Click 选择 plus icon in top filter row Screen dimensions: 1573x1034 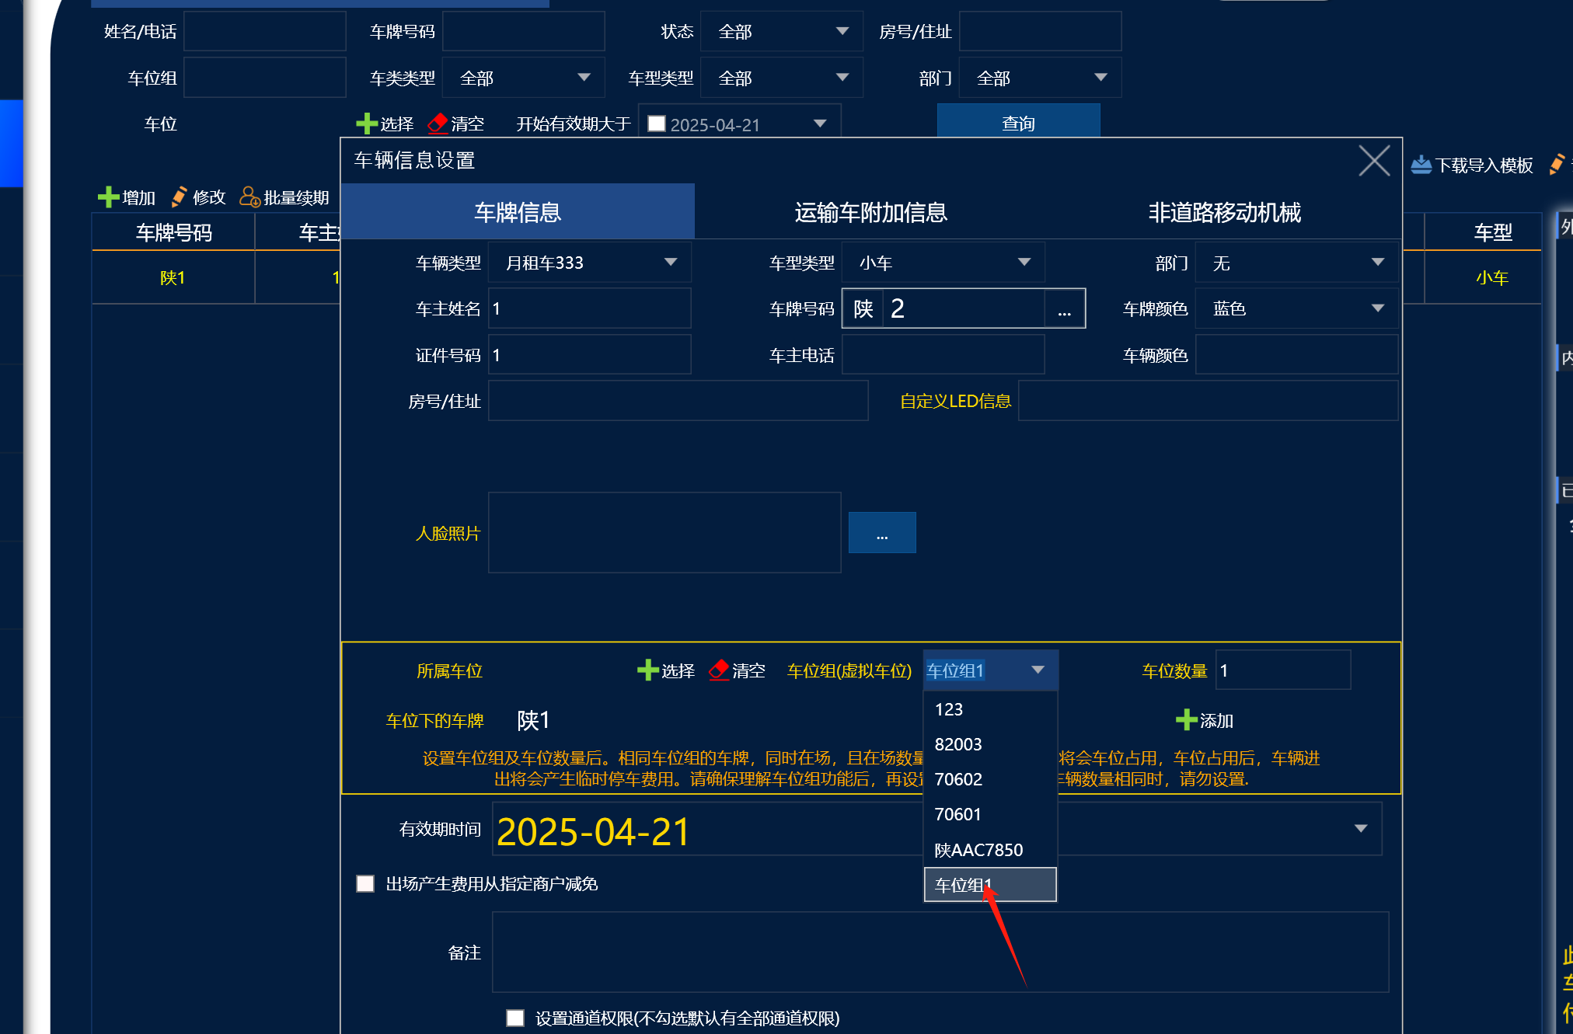(x=366, y=124)
